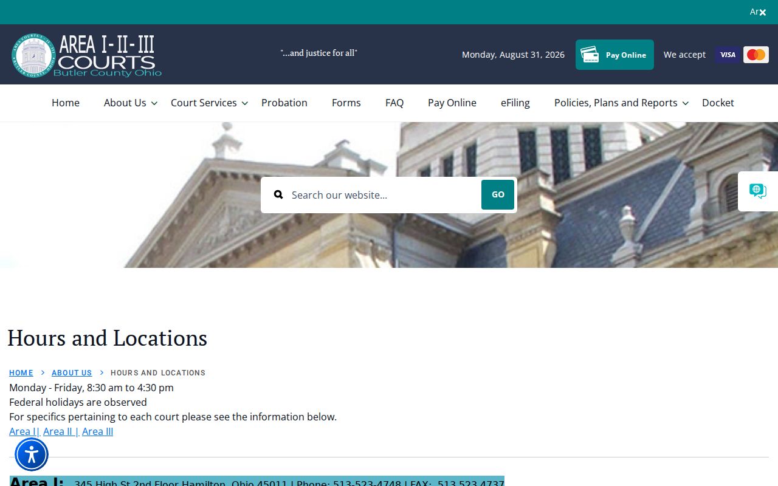Expand the Court Services submenu arrow
778x486 pixels.
click(x=245, y=103)
